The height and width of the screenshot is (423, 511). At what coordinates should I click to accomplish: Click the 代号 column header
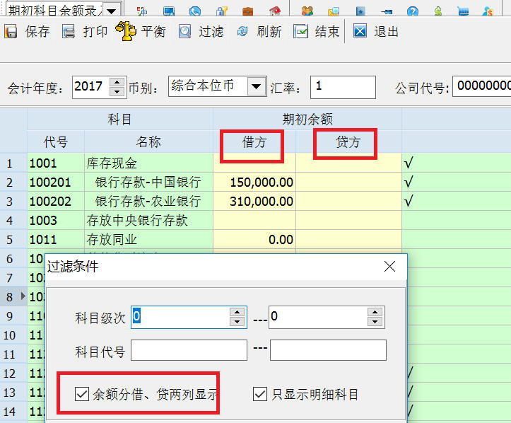pos(56,142)
